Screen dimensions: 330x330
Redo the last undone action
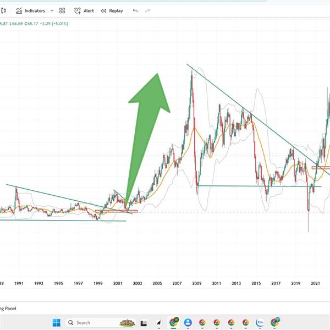(147, 11)
